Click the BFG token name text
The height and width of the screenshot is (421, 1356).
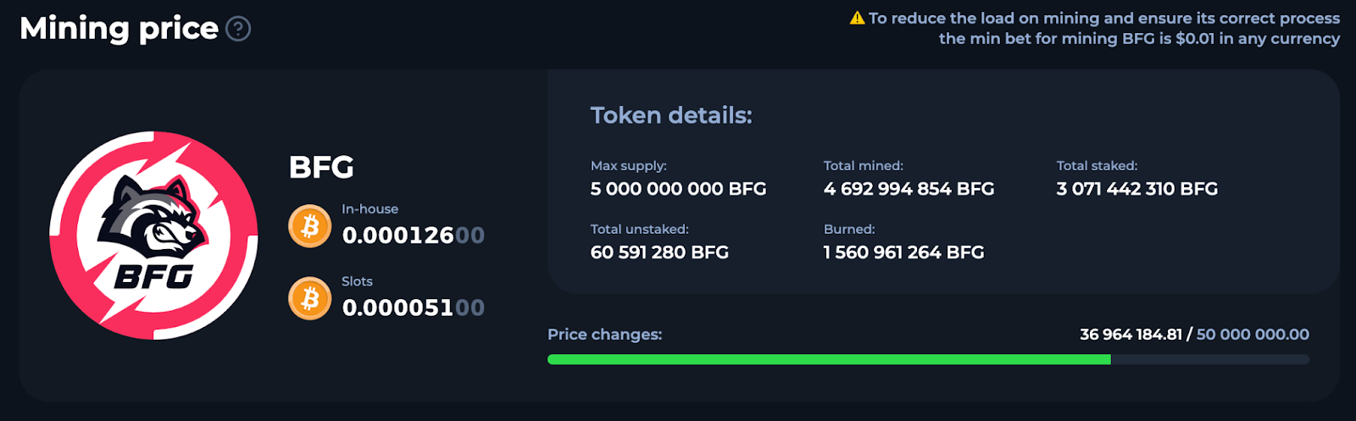point(321,167)
